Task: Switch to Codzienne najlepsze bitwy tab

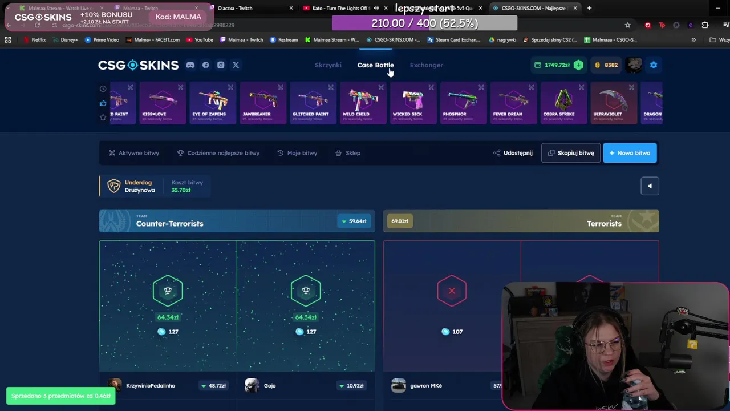Action: click(218, 153)
